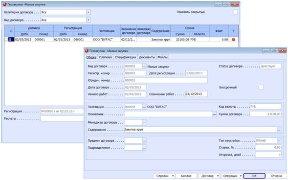Select the Закупка круп cell in the table
Screen dimensions: 288x180
[160, 40]
